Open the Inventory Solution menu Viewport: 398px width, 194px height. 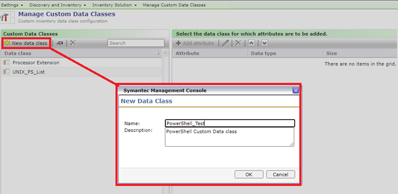[115, 5]
